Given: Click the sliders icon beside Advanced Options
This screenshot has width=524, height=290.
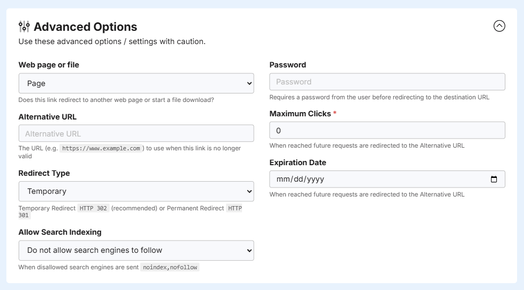Looking at the screenshot, I should click(24, 27).
